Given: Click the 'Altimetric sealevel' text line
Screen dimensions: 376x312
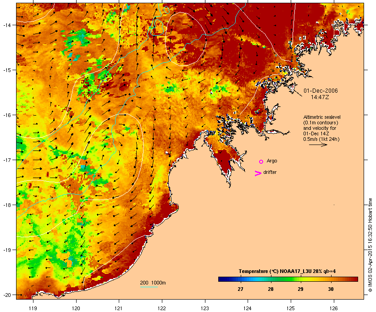Looking at the screenshot, I should click(x=322, y=117).
